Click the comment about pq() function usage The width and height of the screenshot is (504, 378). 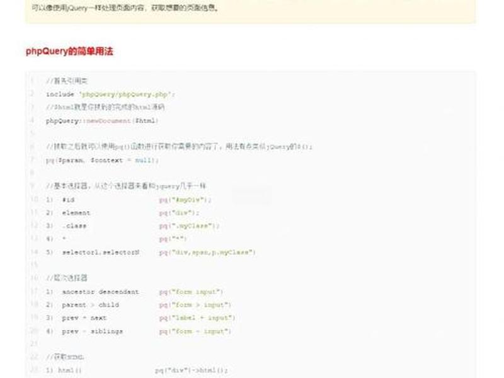(x=179, y=147)
